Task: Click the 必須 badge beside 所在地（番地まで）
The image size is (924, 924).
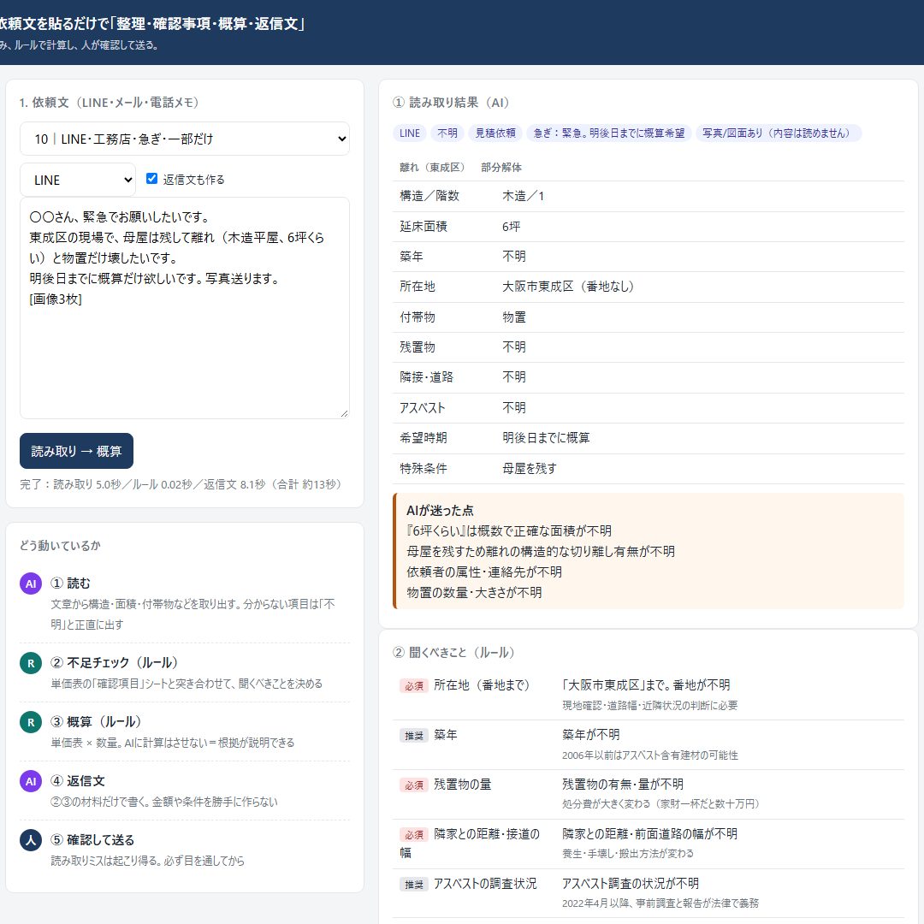Action: pos(414,686)
